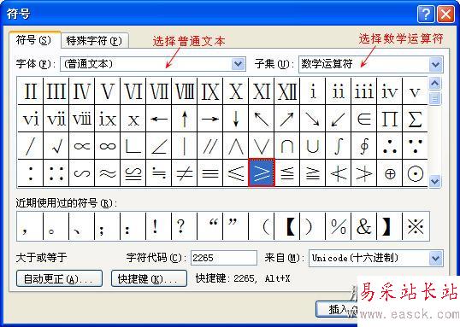Select the northwest arrow ↖ symbol
This screenshot has width=460, height=327.
(x=262, y=119)
